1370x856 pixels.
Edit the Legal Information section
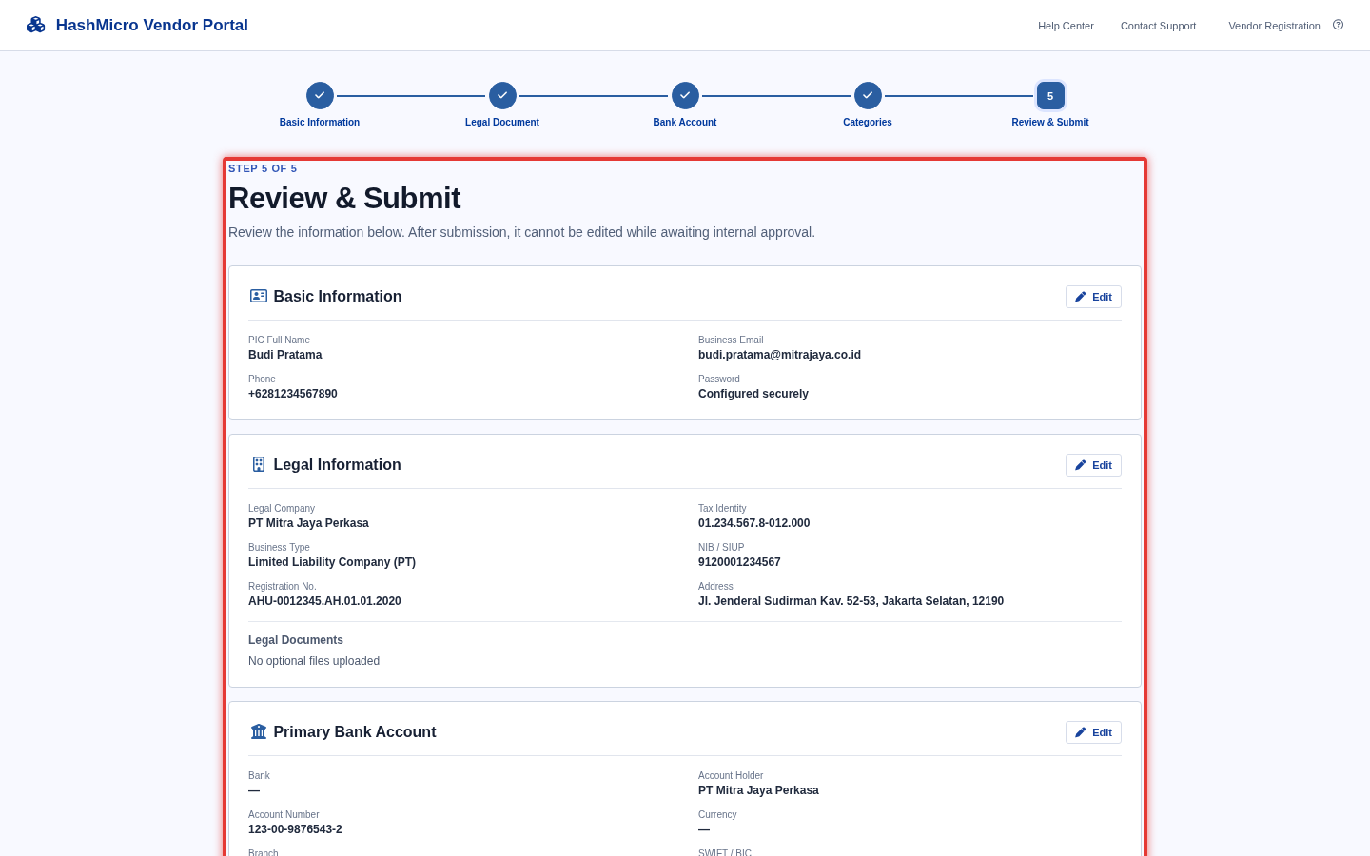[1093, 465]
